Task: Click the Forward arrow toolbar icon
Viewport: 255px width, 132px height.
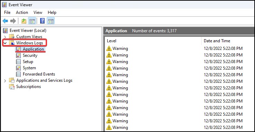Action: 13,21
